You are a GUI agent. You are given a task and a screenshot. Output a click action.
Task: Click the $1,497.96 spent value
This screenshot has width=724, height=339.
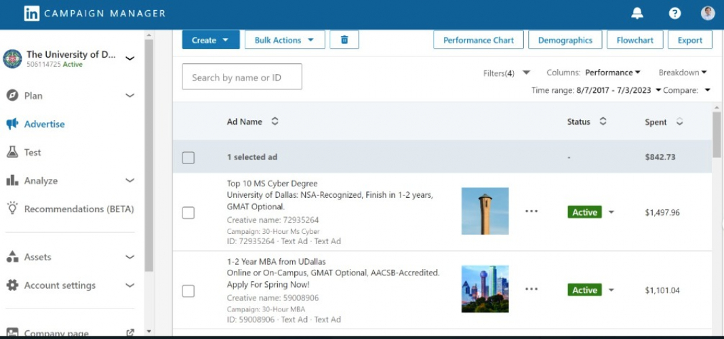(x=662, y=212)
